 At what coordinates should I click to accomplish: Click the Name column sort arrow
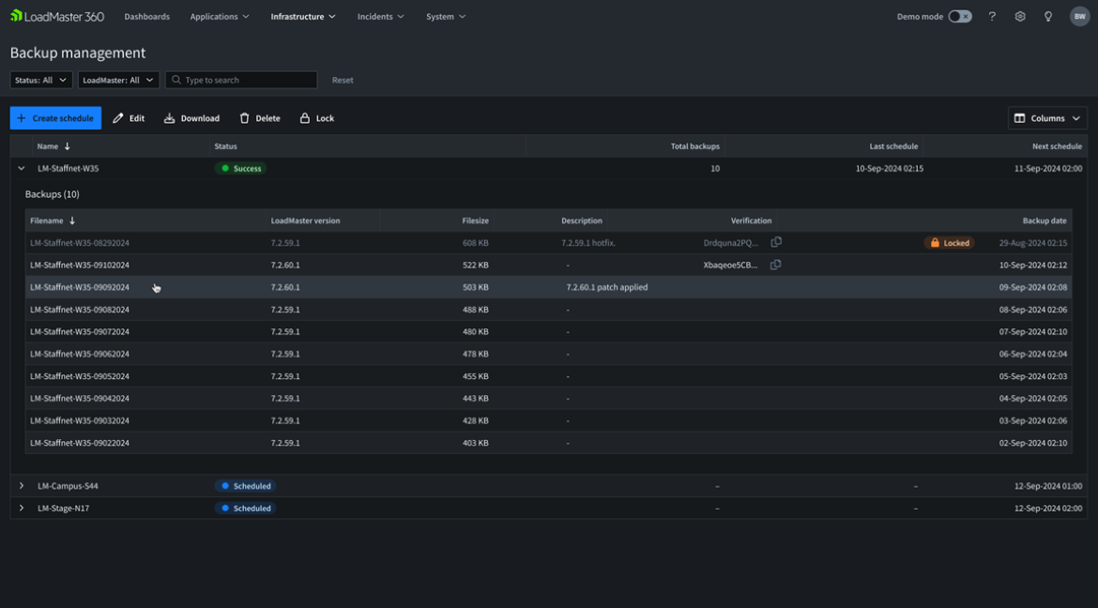coord(68,146)
